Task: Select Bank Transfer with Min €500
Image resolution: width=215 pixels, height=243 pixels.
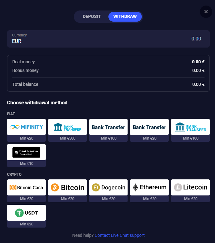Action: click(x=67, y=127)
